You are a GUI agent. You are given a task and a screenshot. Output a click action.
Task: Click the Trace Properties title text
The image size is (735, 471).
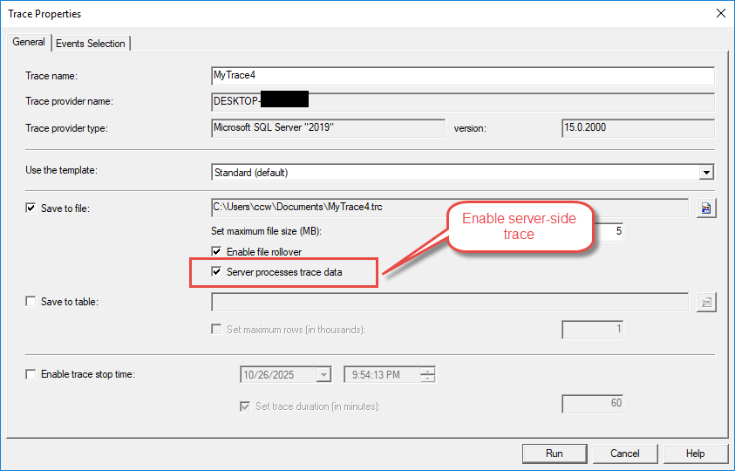point(44,14)
